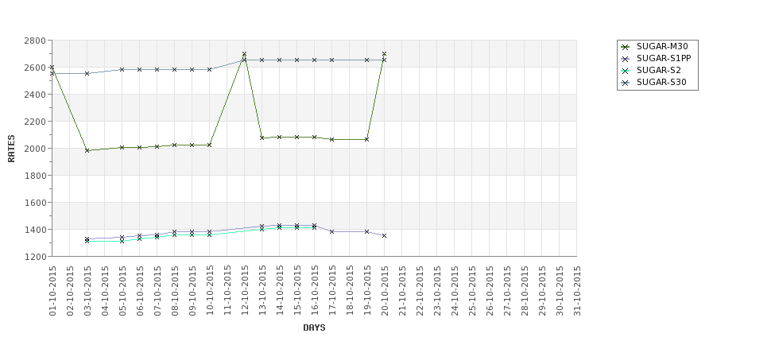Click the 31-10-2015 date label
Viewport: 775px width, 341px height.
pyautogui.click(x=577, y=291)
